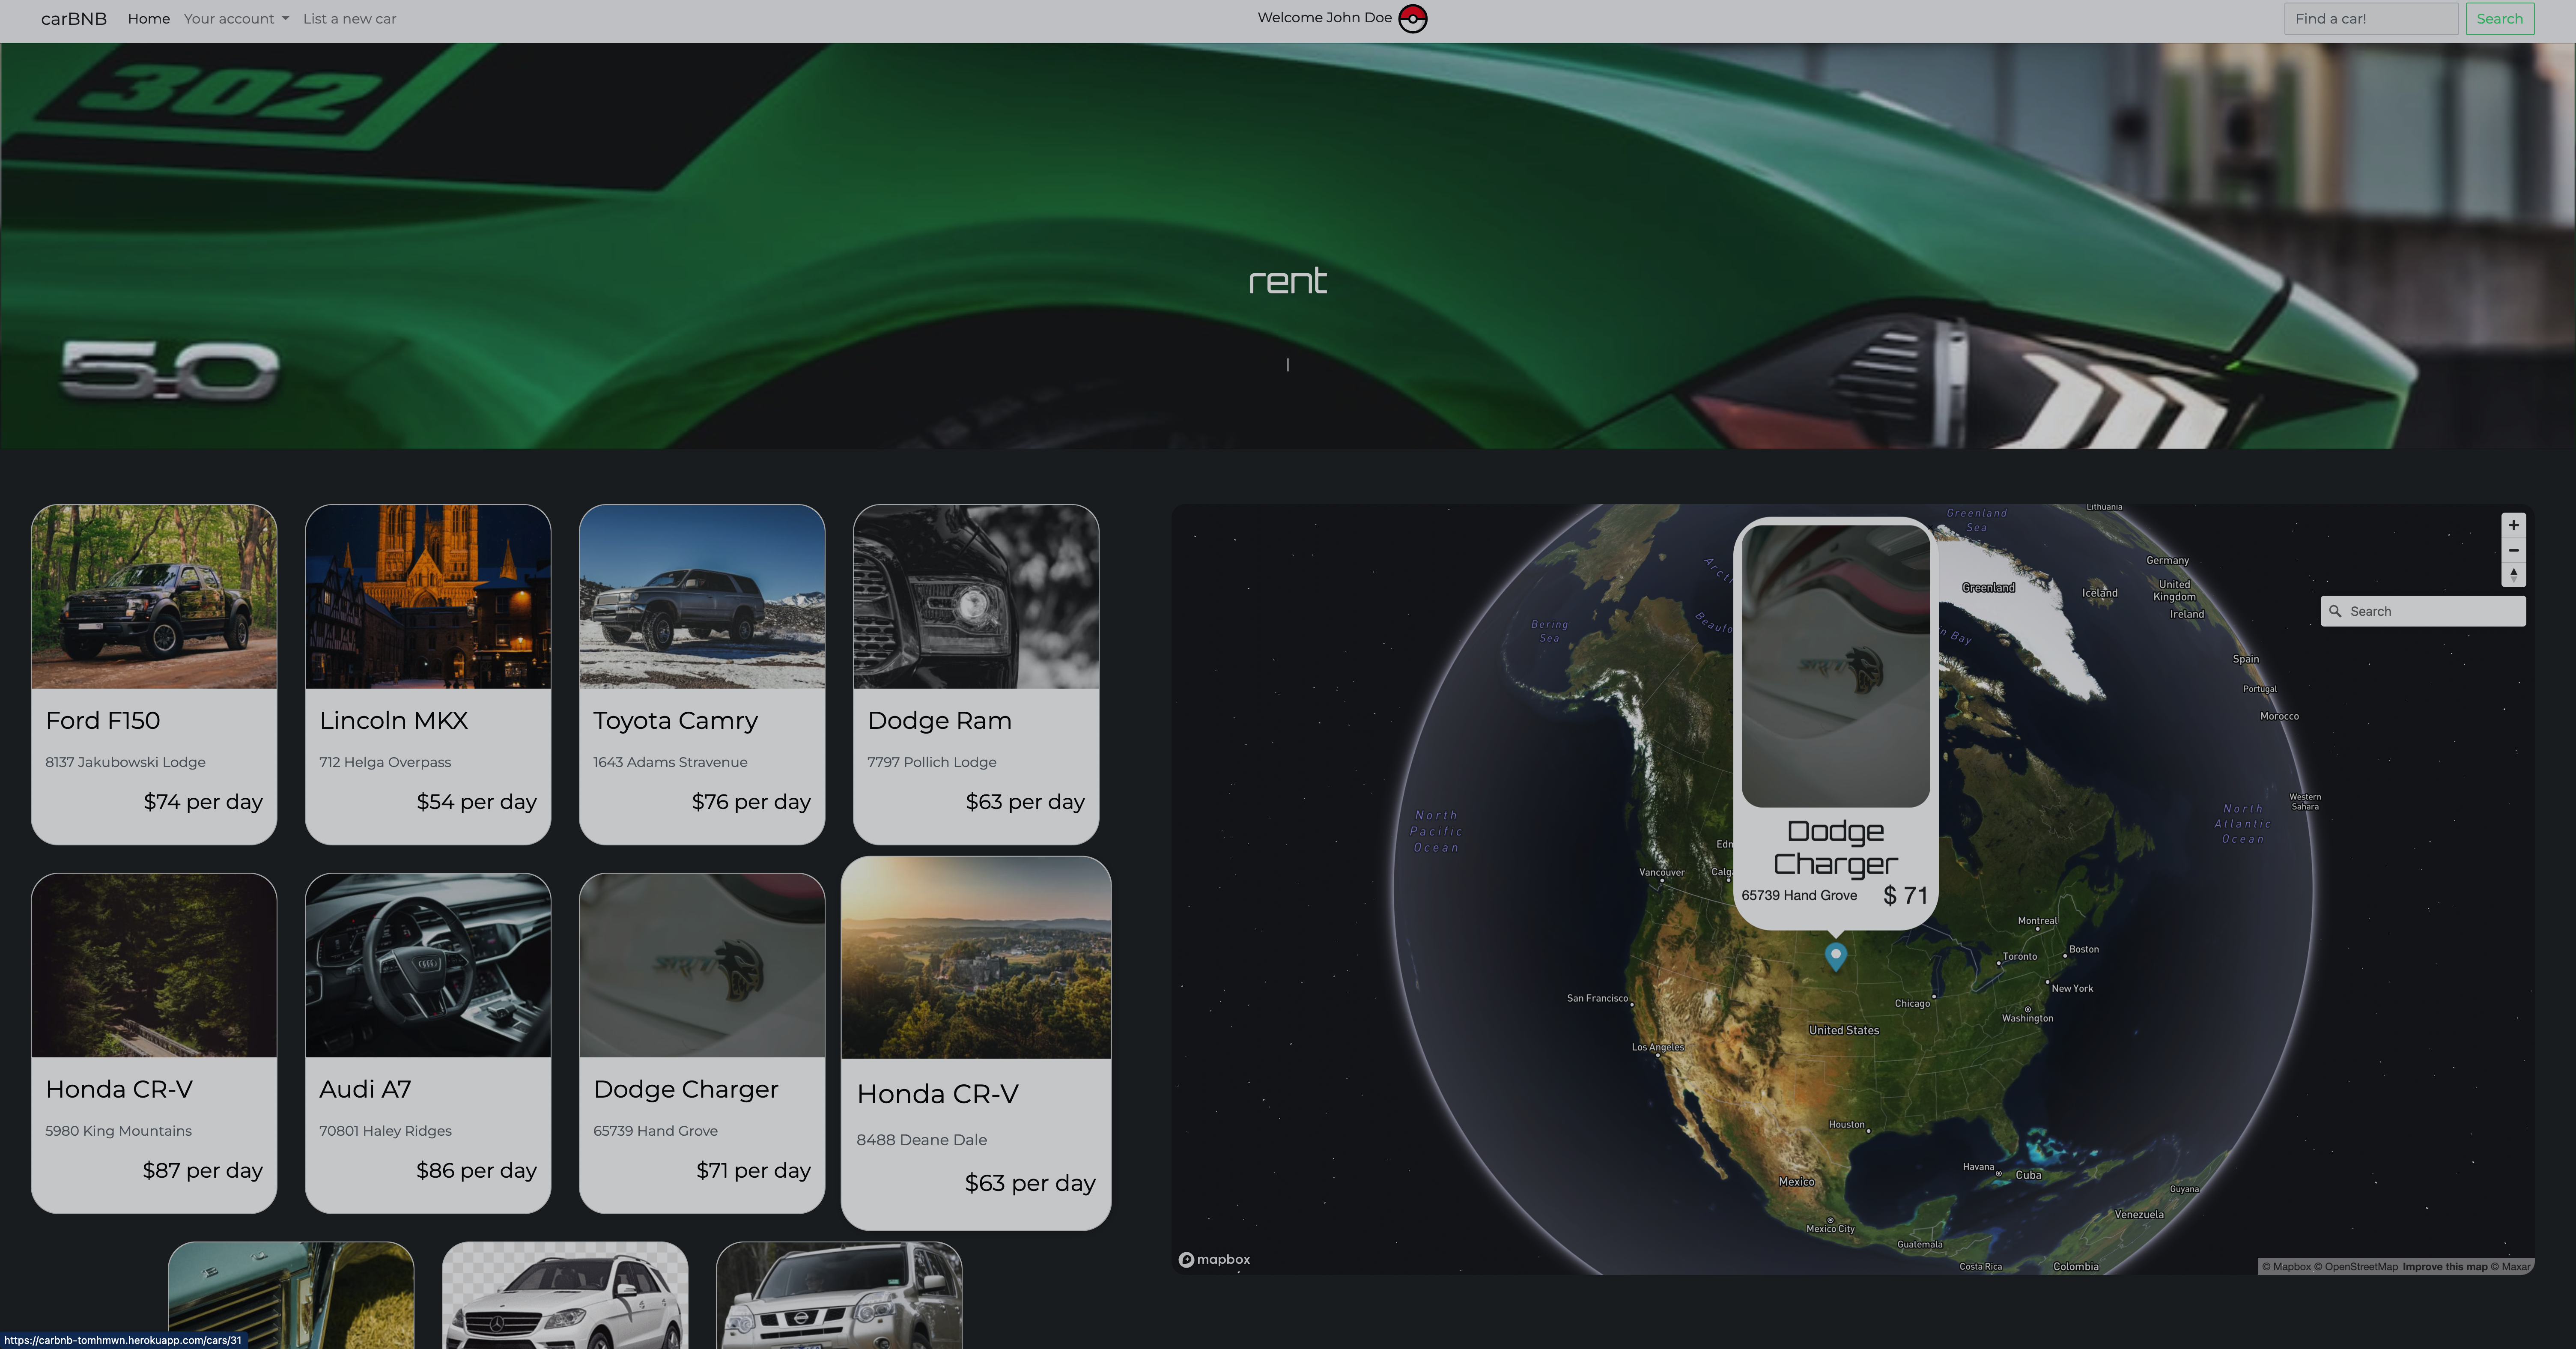Image resolution: width=2576 pixels, height=1349 pixels.
Task: Open the white Mercedes SUV thumbnail
Action: (565, 1295)
